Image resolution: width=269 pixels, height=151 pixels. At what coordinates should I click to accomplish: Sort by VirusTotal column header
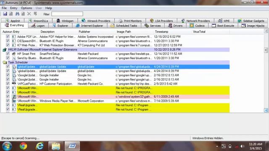click(211, 32)
